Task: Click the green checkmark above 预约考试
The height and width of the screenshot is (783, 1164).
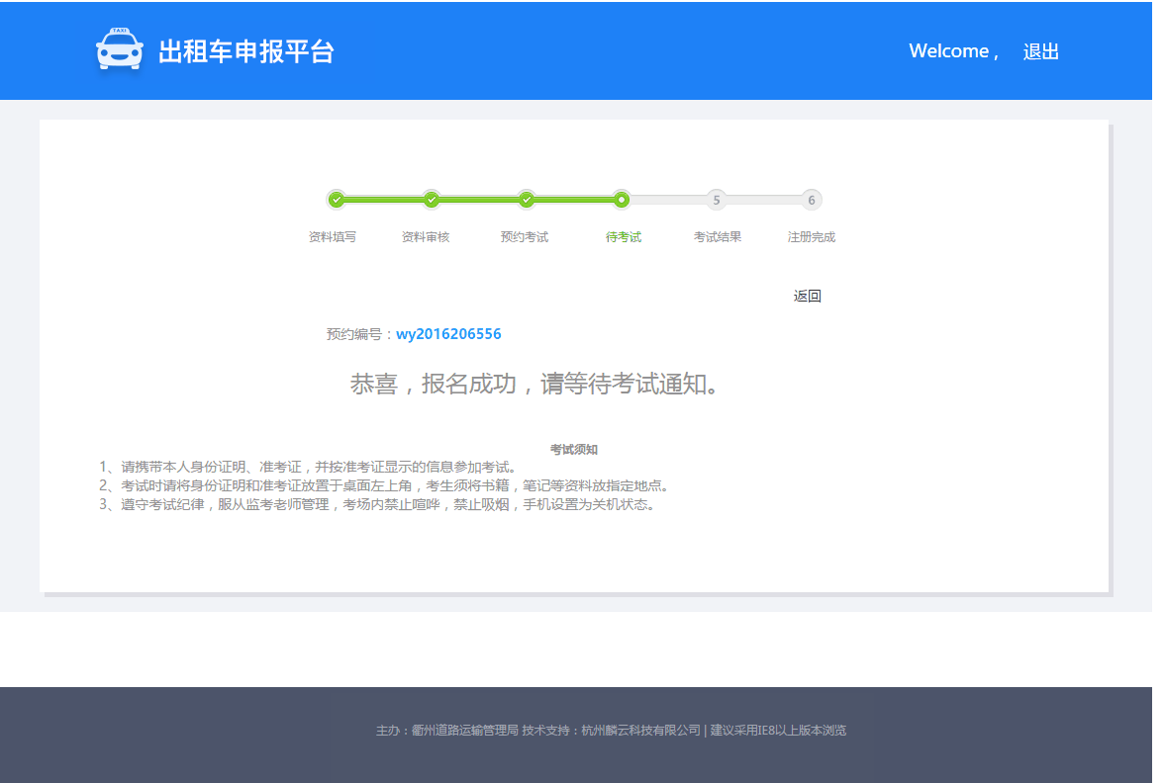Action: tap(527, 200)
